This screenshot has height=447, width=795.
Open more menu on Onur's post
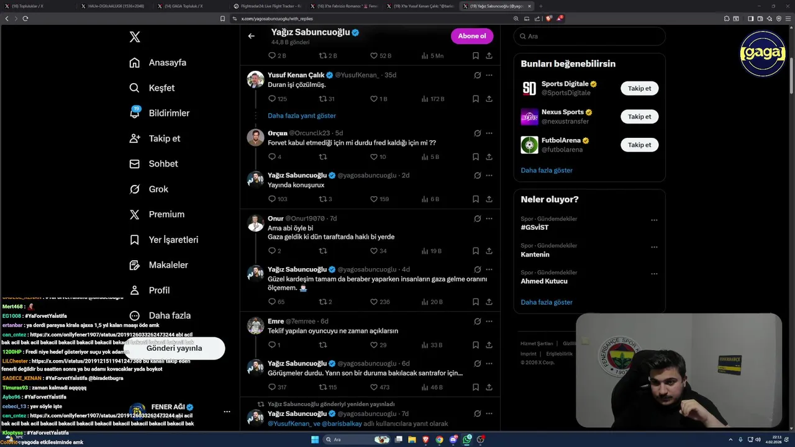[489, 219]
